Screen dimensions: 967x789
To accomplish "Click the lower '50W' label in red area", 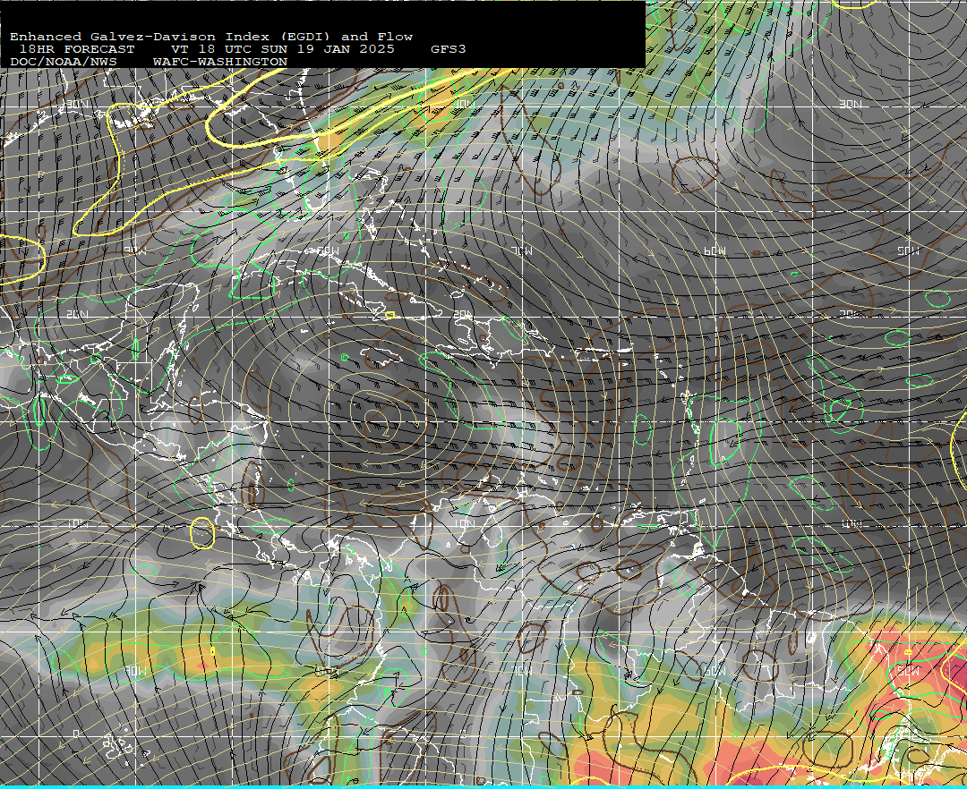I will point(909,671).
